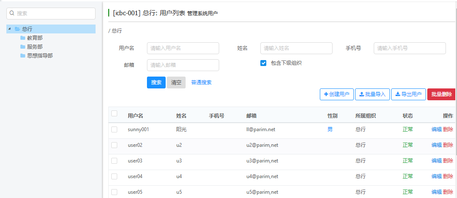This screenshot has width=457, height=198.
Task: Click 正常 status in user05 row
Action: coord(408,192)
